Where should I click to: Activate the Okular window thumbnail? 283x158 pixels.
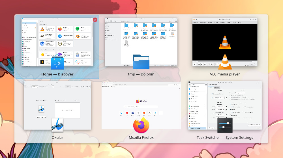(57, 105)
